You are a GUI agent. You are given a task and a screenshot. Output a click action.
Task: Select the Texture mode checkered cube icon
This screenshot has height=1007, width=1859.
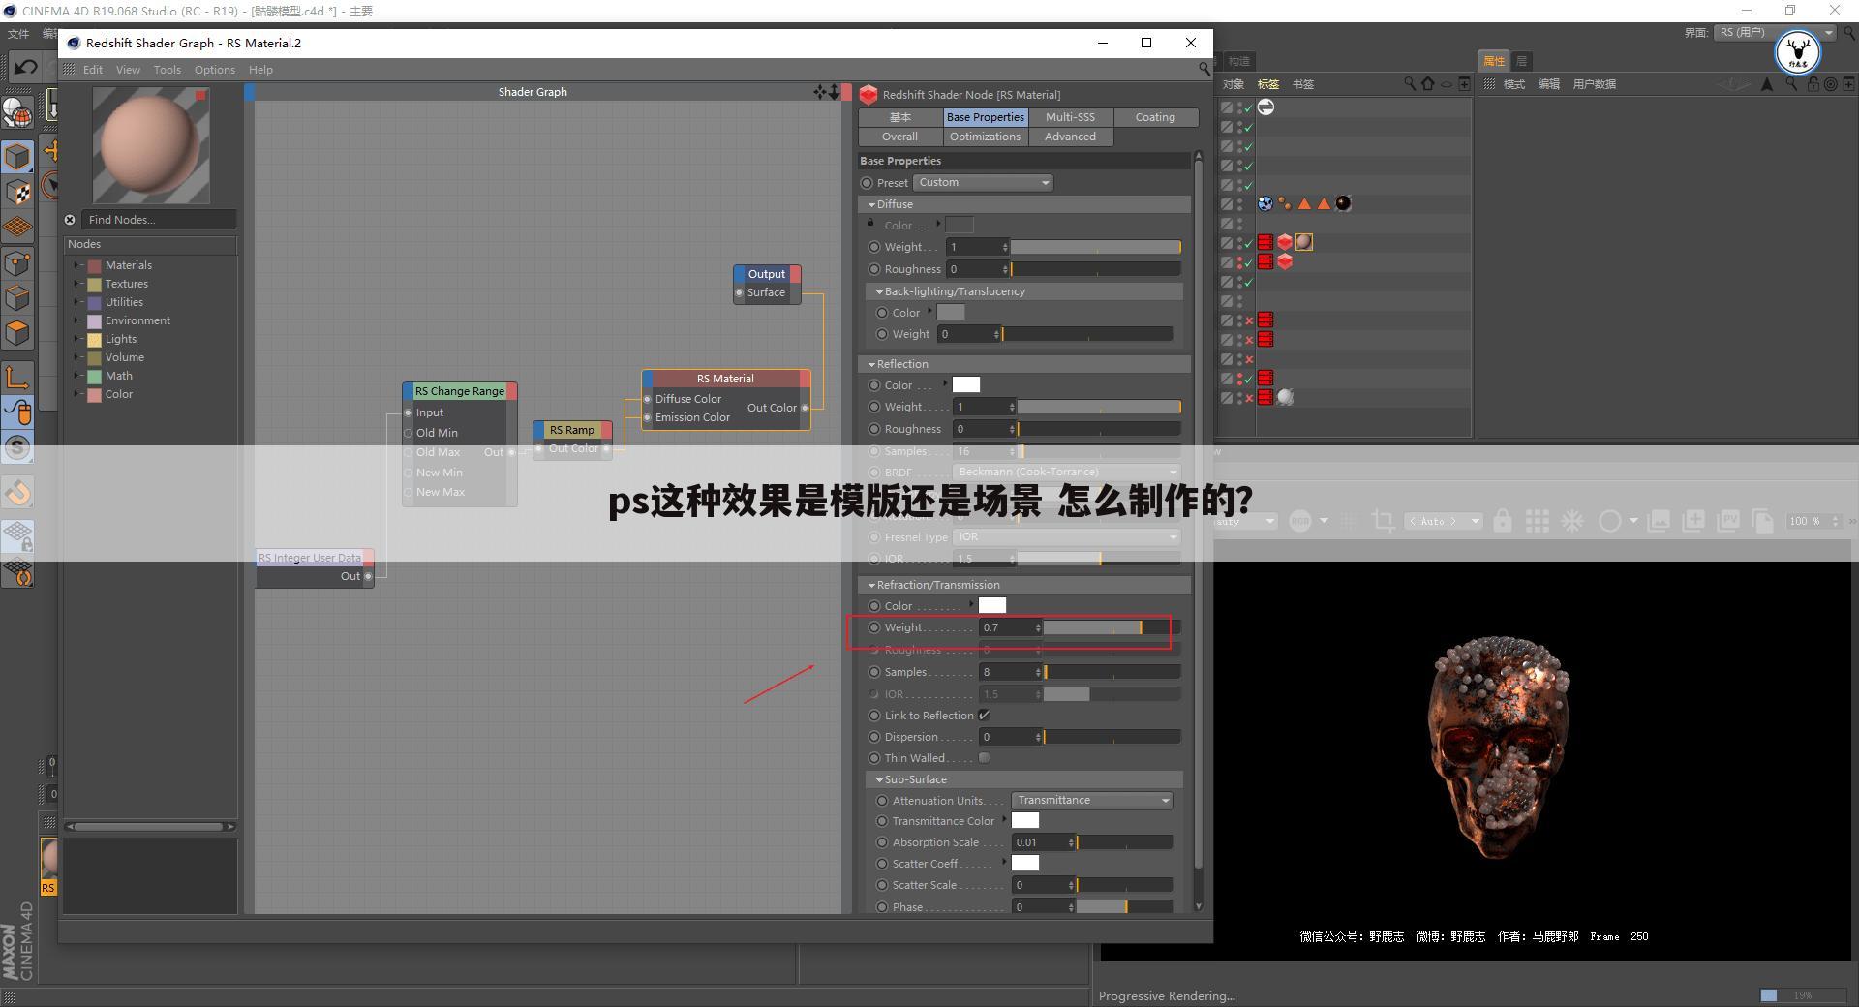click(17, 192)
